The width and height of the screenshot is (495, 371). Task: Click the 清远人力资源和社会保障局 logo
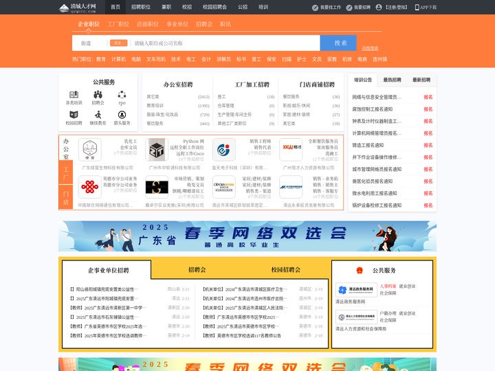tap(356, 317)
